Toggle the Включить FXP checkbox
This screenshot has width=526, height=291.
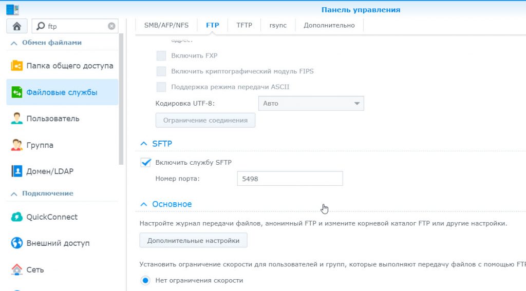tap(161, 55)
